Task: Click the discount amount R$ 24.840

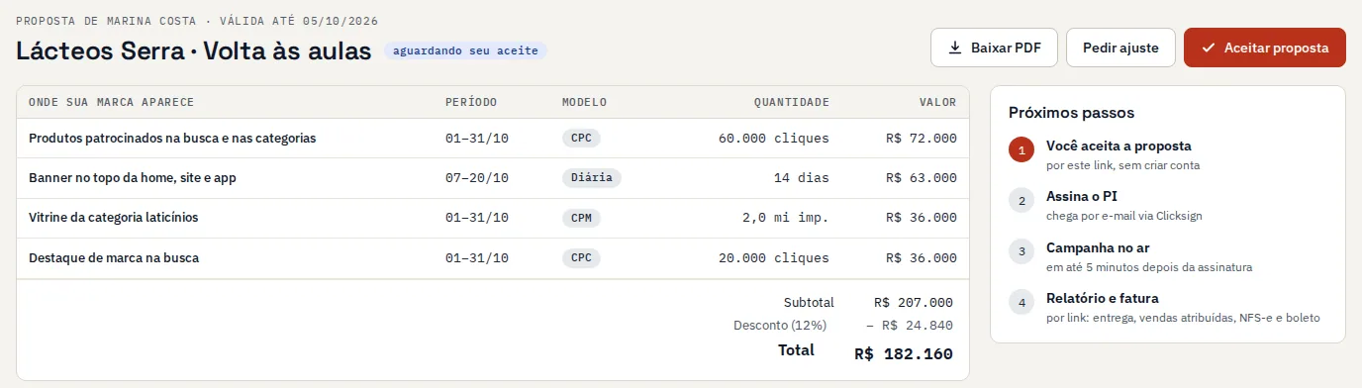Action: 910,325
